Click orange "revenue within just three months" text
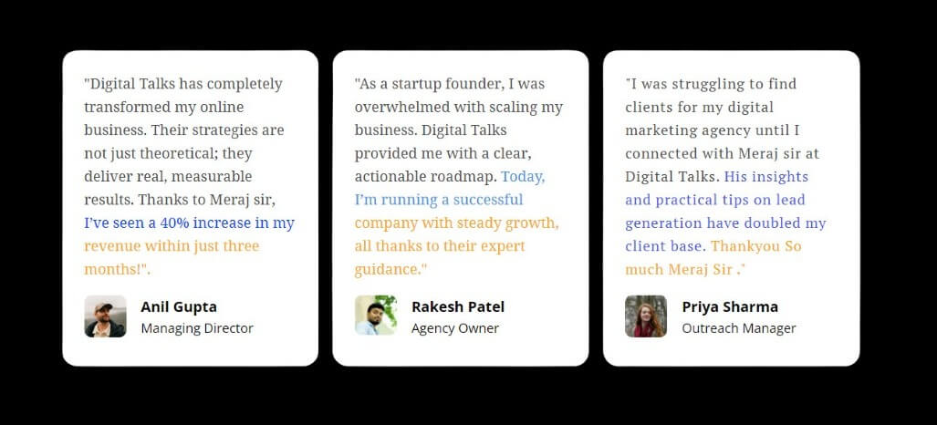 pos(172,246)
